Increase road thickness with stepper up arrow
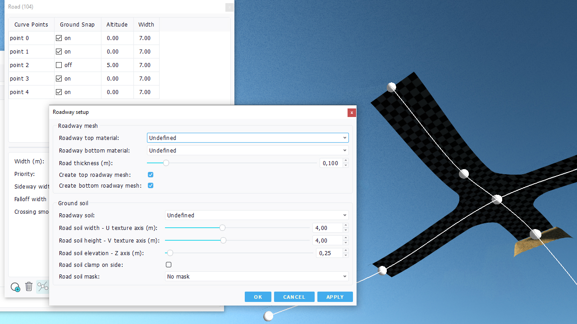Viewport: 577px width, 324px height. pos(346,161)
